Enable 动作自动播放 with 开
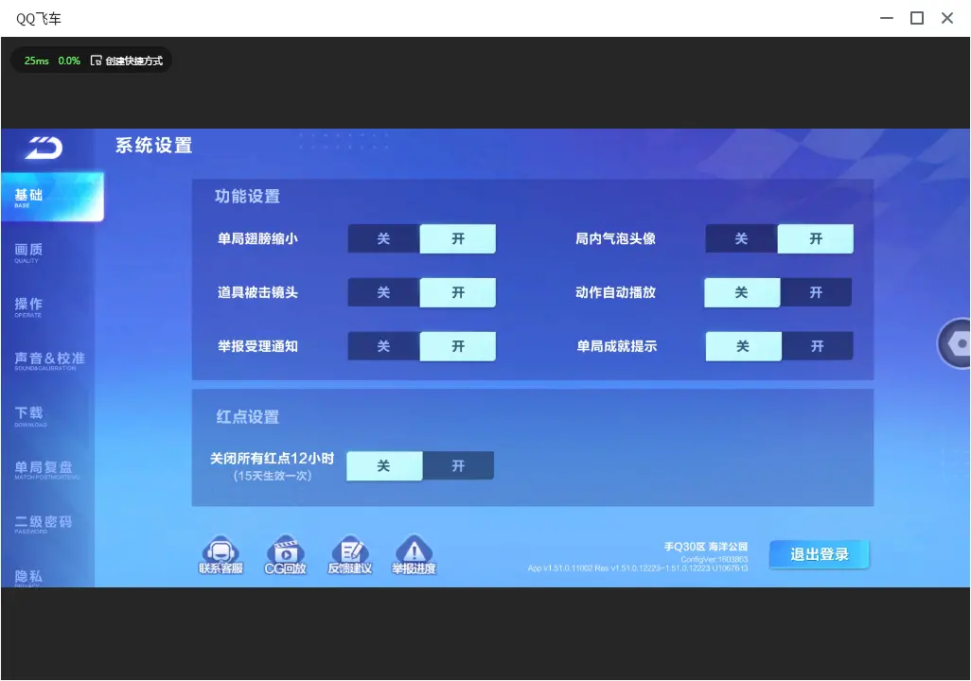971x681 pixels. 816,293
